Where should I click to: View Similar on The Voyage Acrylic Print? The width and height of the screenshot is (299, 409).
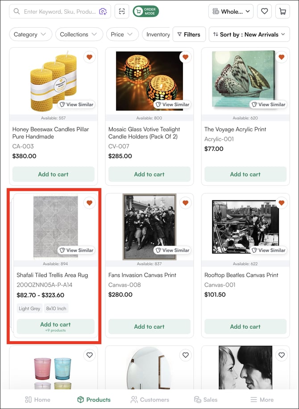point(268,104)
